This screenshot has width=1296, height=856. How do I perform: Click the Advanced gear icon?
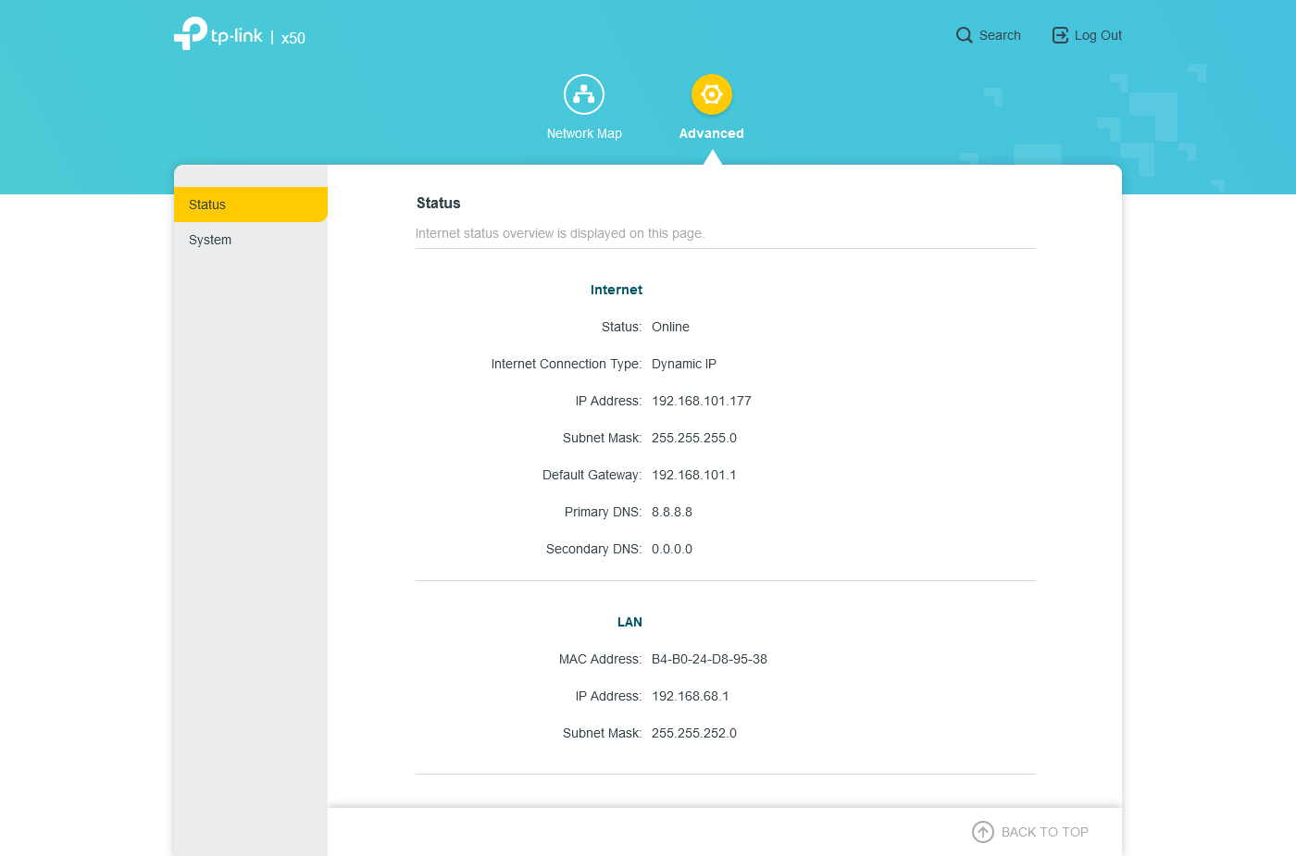712,94
